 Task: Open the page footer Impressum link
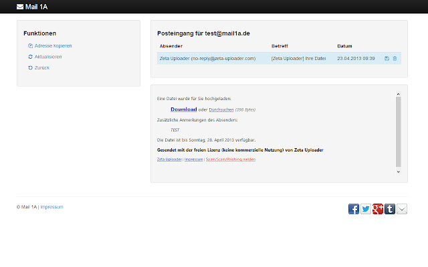52,207
